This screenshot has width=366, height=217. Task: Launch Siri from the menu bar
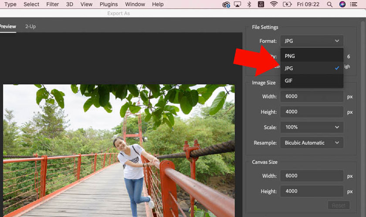[342, 4]
